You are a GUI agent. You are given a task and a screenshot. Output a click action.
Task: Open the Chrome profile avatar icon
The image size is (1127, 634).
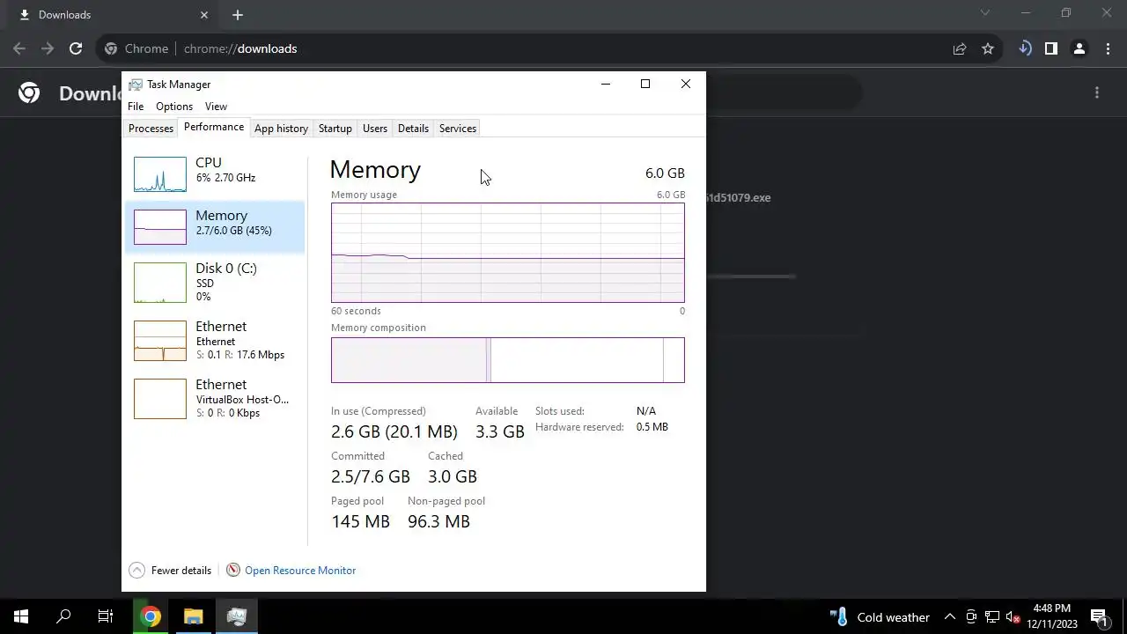click(x=1079, y=48)
